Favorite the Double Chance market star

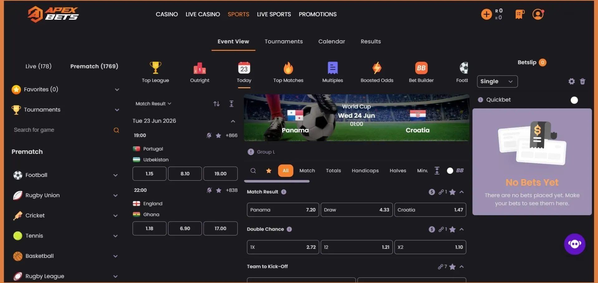tap(452, 229)
